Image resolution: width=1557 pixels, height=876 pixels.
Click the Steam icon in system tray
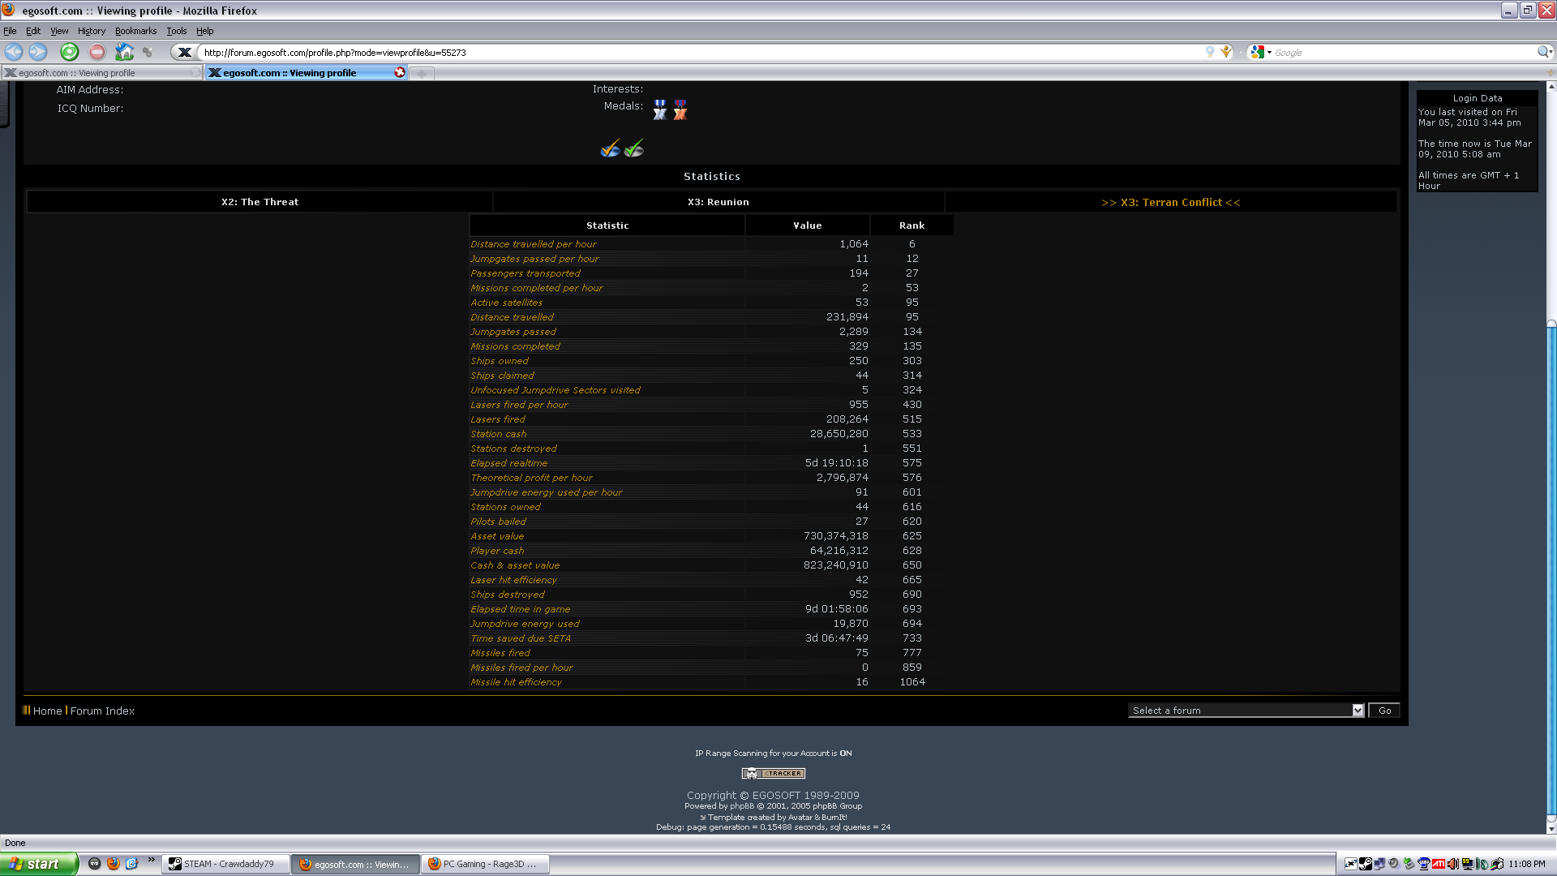tap(1365, 864)
